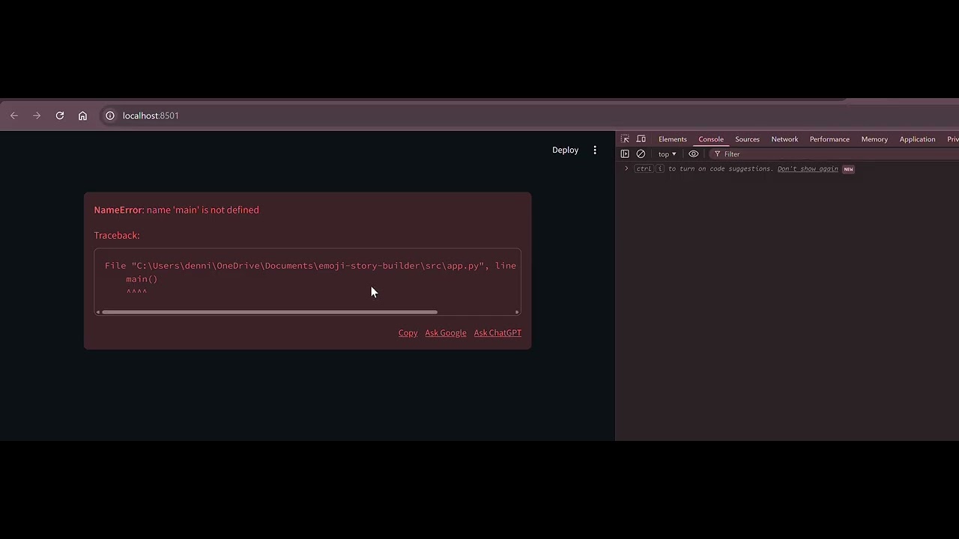The image size is (959, 539).
Task: Switch to the Network tab
Action: pos(784,139)
